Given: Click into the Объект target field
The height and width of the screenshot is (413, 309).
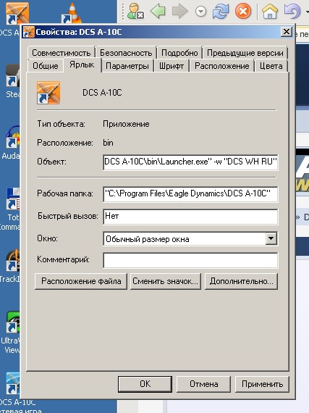Looking at the screenshot, I should click(190, 162).
